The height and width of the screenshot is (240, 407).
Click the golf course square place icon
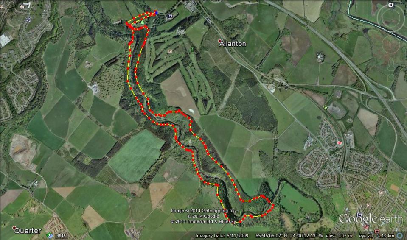170,51
